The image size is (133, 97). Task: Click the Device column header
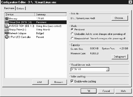point(20,14)
